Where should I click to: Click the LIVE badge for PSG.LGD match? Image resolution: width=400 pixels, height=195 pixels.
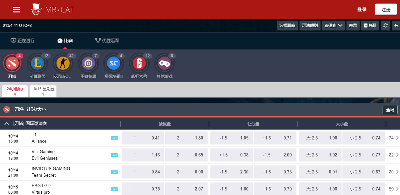[x=114, y=189]
